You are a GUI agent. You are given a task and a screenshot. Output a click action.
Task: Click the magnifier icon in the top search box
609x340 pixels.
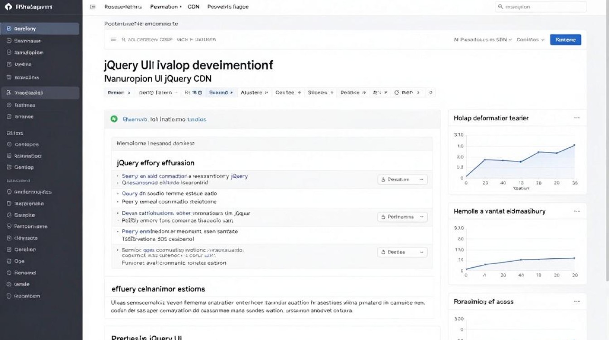click(x=501, y=7)
